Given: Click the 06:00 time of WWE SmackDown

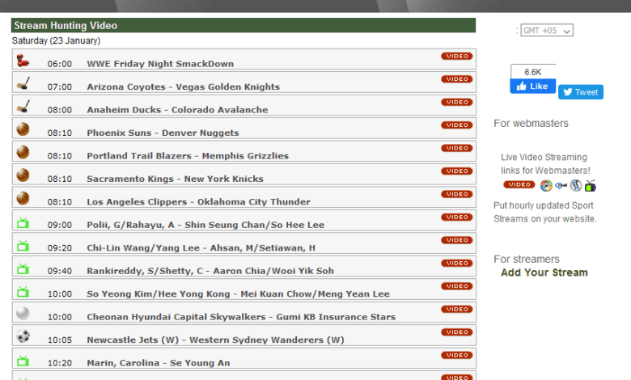Looking at the screenshot, I should point(60,64).
